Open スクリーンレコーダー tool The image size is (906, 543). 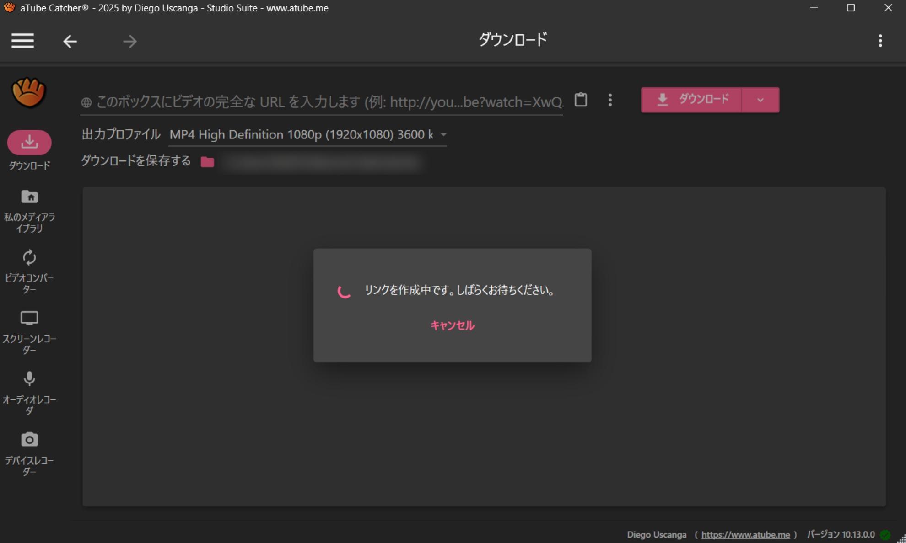[29, 332]
